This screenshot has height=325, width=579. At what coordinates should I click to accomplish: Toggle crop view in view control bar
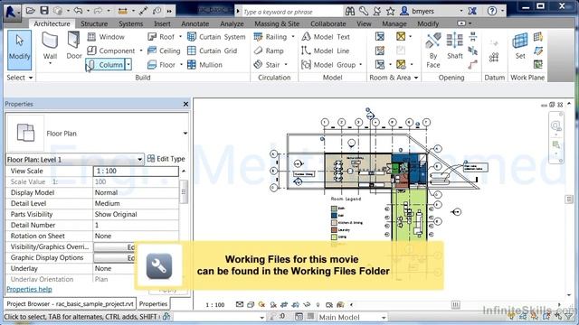click(x=284, y=305)
